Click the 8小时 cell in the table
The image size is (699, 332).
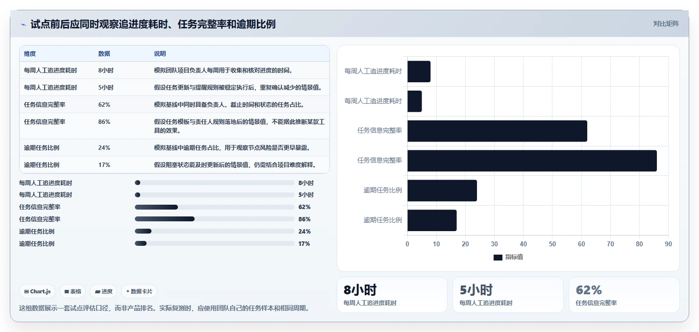point(106,71)
